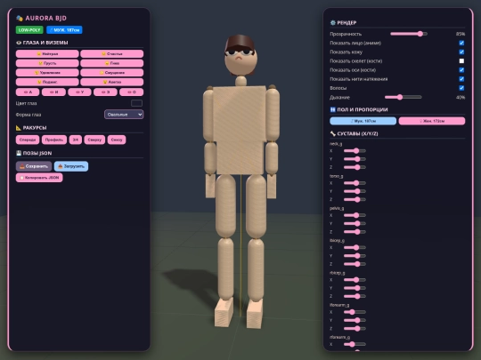Adjust neck_g Z slider
This screenshot has height=360, width=481.
(355, 167)
